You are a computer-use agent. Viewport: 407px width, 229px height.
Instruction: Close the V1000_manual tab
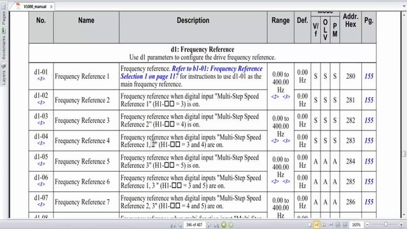[x=51, y=7]
